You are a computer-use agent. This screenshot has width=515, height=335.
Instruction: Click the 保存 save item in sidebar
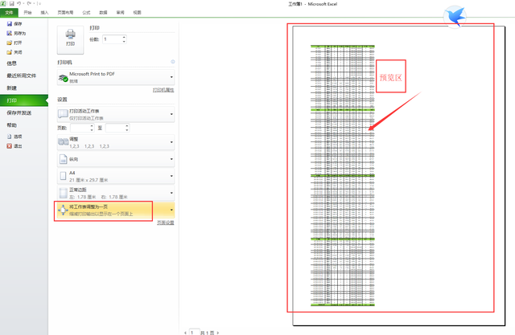(14, 23)
